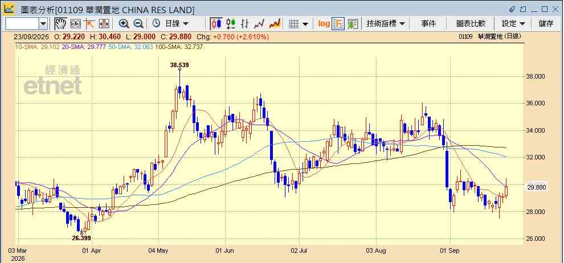
Task: Click the 01 Apr date axis label
Action: click(92, 250)
